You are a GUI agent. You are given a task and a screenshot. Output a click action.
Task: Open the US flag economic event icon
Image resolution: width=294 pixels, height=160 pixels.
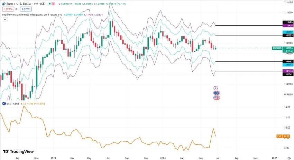click(216, 98)
